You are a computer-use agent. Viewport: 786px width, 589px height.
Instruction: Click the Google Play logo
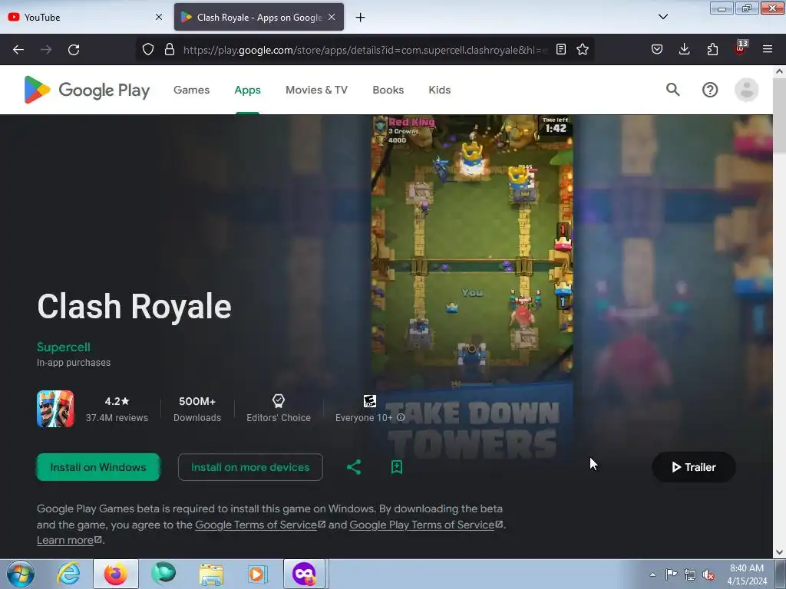87,90
